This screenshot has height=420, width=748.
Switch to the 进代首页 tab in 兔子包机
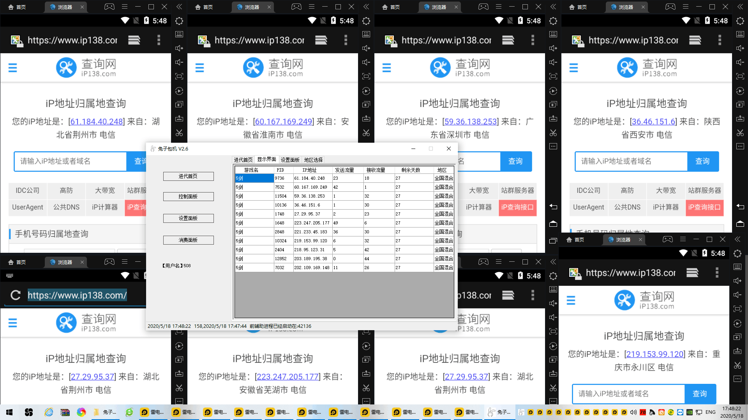243,160
